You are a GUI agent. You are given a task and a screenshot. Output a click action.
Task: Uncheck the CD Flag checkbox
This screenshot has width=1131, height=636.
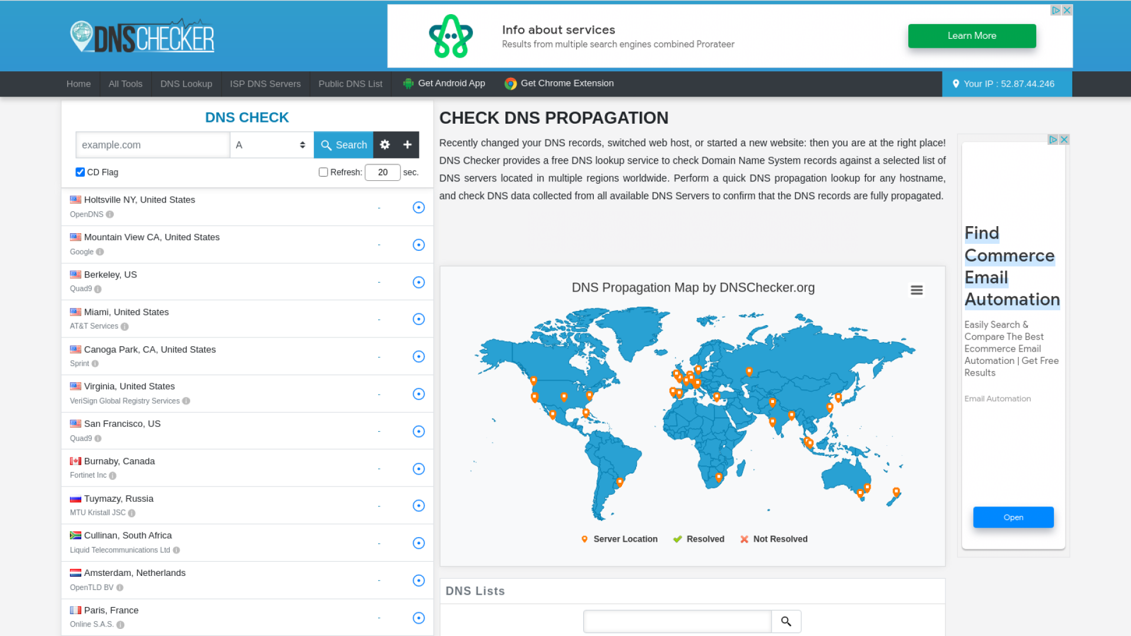coord(80,172)
